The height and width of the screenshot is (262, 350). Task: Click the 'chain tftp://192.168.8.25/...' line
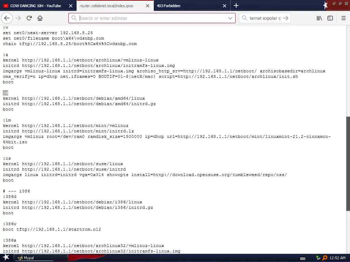coord(70,44)
